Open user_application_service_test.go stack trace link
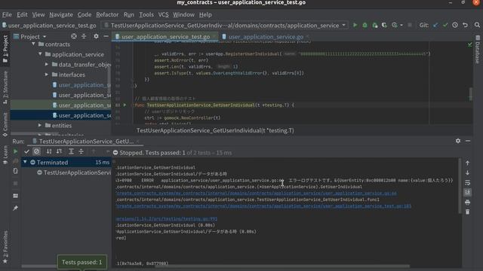This screenshot has height=271, width=483. point(263,206)
